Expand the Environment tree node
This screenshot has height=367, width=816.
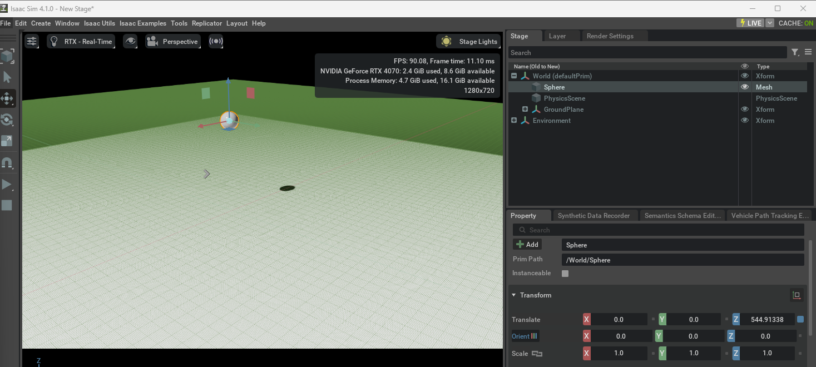tap(514, 121)
